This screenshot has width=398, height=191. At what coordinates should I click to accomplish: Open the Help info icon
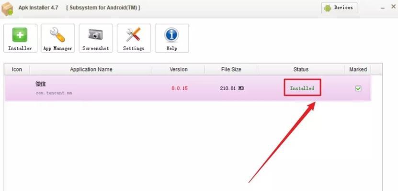171,35
